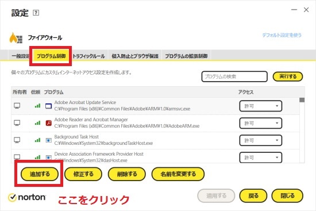Click the プログラム column header
Screen dimensions: 316x211
[x=53, y=92]
